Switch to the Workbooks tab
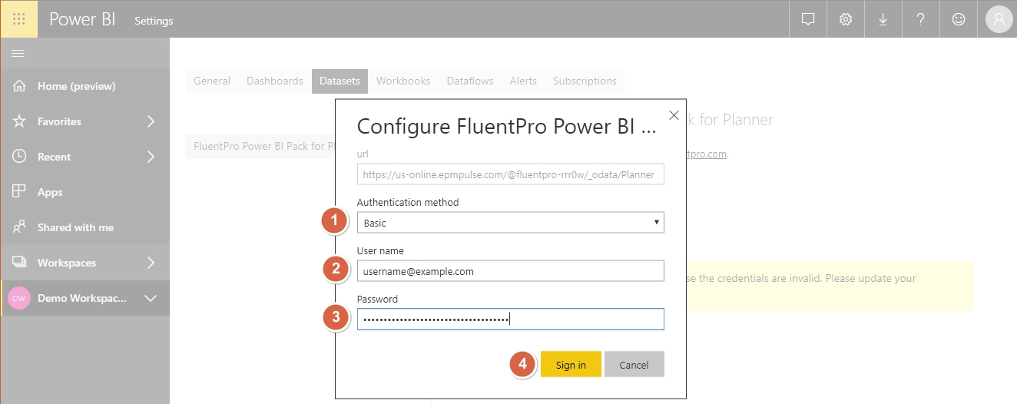 (x=403, y=81)
